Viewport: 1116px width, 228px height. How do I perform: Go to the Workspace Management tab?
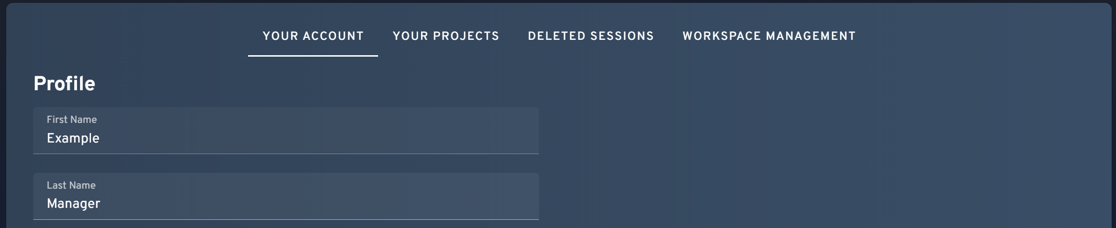[769, 36]
